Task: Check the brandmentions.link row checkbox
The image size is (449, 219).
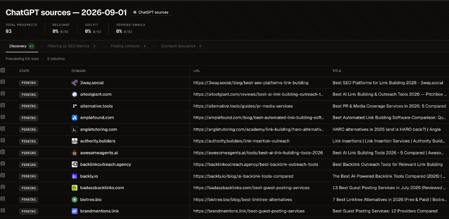Action: coord(3,210)
